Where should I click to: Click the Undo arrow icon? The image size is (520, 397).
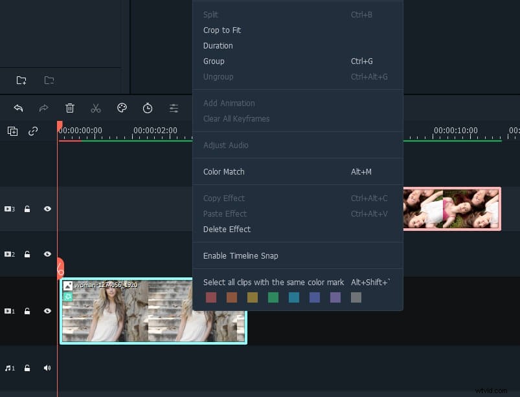click(17, 108)
